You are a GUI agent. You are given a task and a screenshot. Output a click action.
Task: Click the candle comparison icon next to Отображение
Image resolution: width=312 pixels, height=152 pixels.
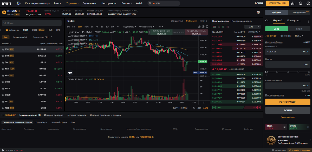point(160,26)
